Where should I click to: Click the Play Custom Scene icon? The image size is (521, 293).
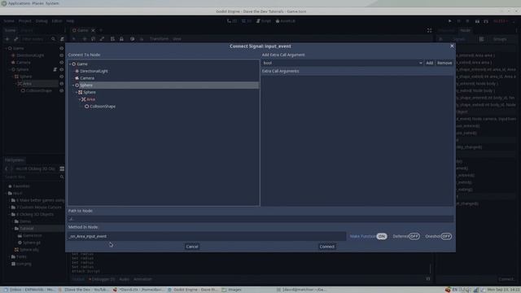point(486,21)
